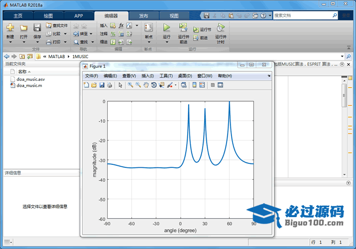Select the doa_music.asv file
The image size is (356, 249).
pos(31,79)
